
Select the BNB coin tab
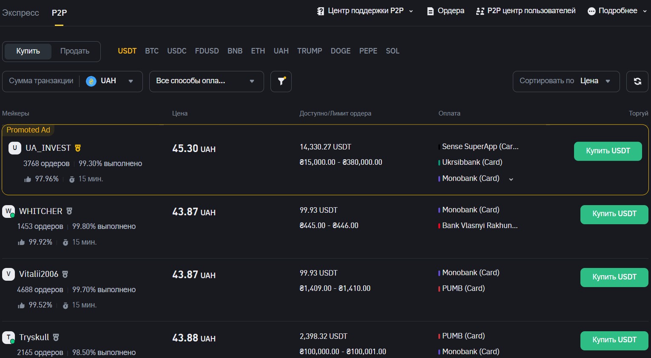[x=235, y=51]
